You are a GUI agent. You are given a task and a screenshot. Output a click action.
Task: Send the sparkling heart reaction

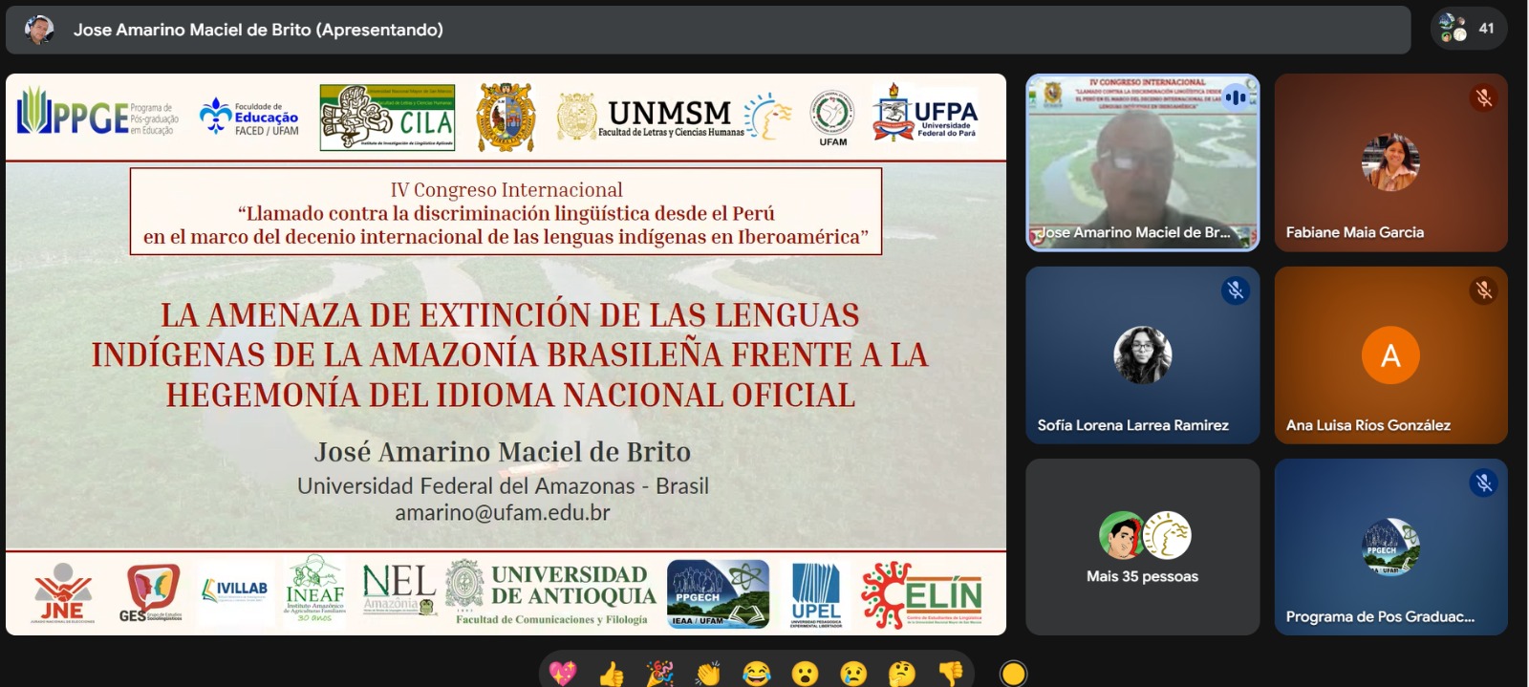coord(563,674)
